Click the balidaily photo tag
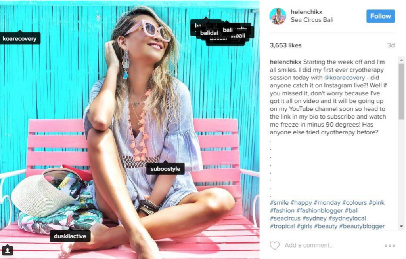Viewport: 406px width, 259px height. [209, 33]
